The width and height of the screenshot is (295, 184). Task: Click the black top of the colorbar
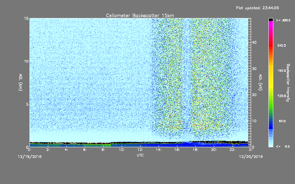pyautogui.click(x=271, y=20)
